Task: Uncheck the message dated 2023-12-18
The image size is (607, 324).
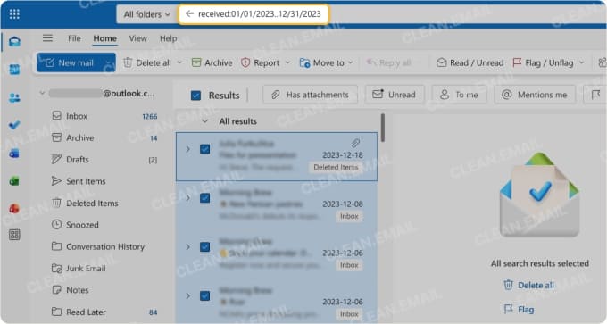Action: [x=204, y=149]
